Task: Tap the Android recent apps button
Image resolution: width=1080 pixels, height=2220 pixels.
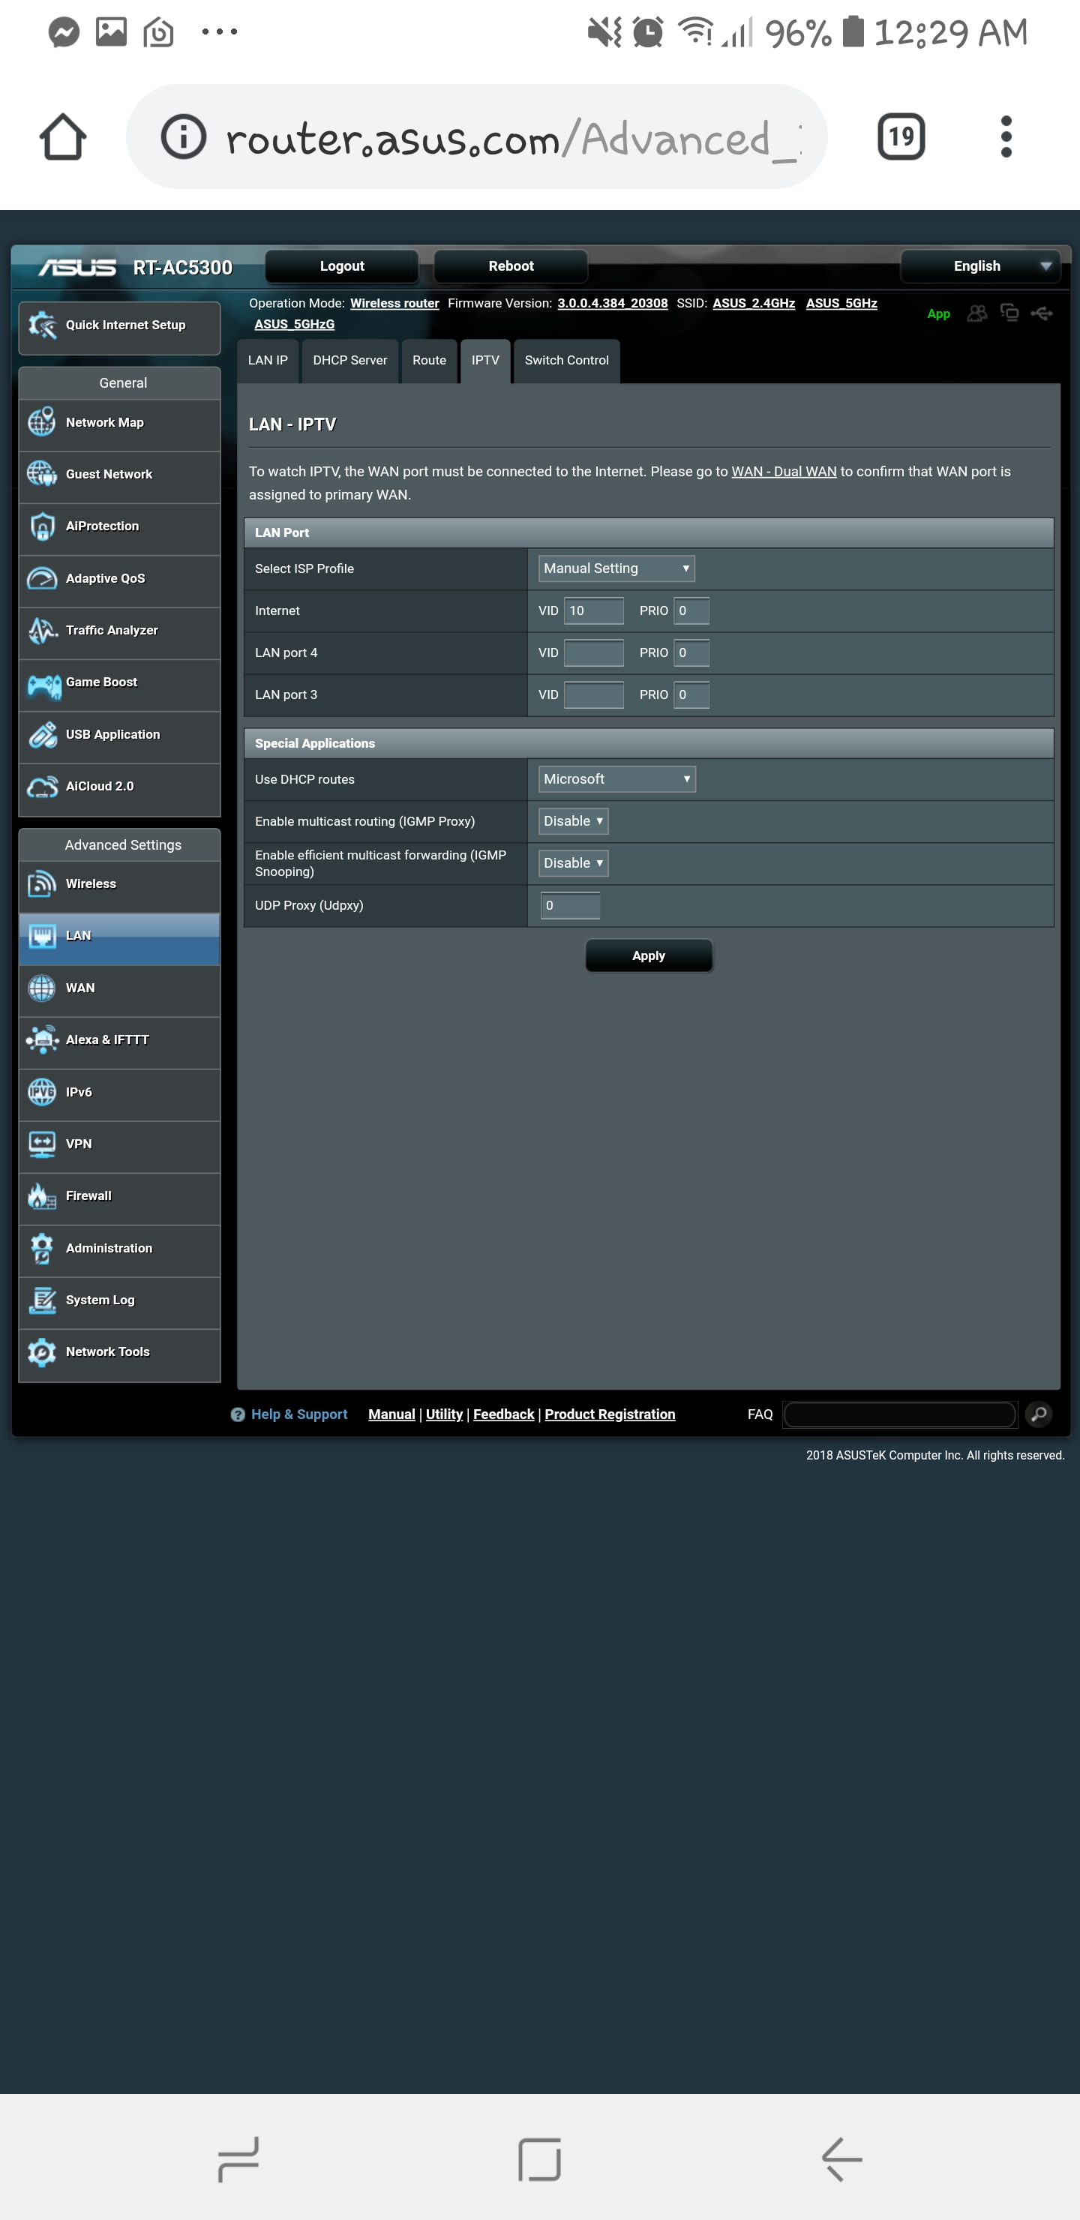Action: point(238,2158)
